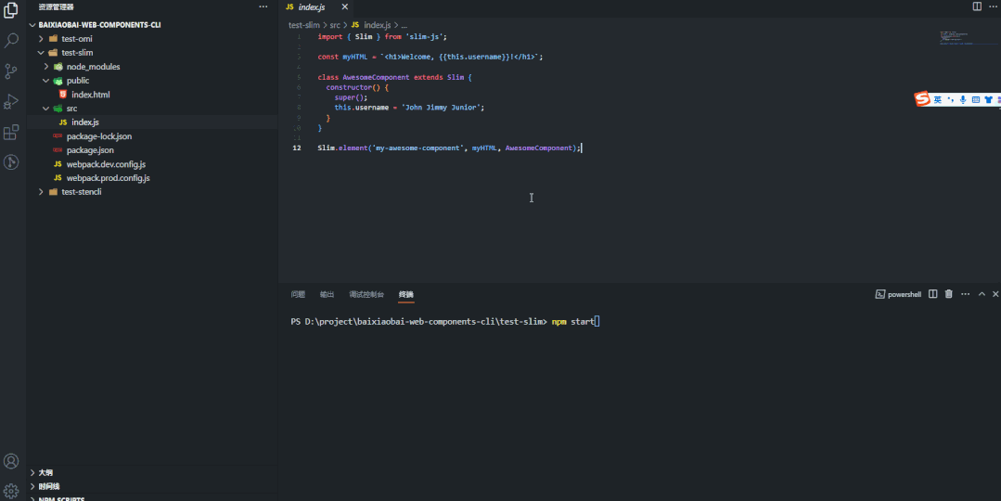Open the Run and Debug view

click(x=11, y=102)
